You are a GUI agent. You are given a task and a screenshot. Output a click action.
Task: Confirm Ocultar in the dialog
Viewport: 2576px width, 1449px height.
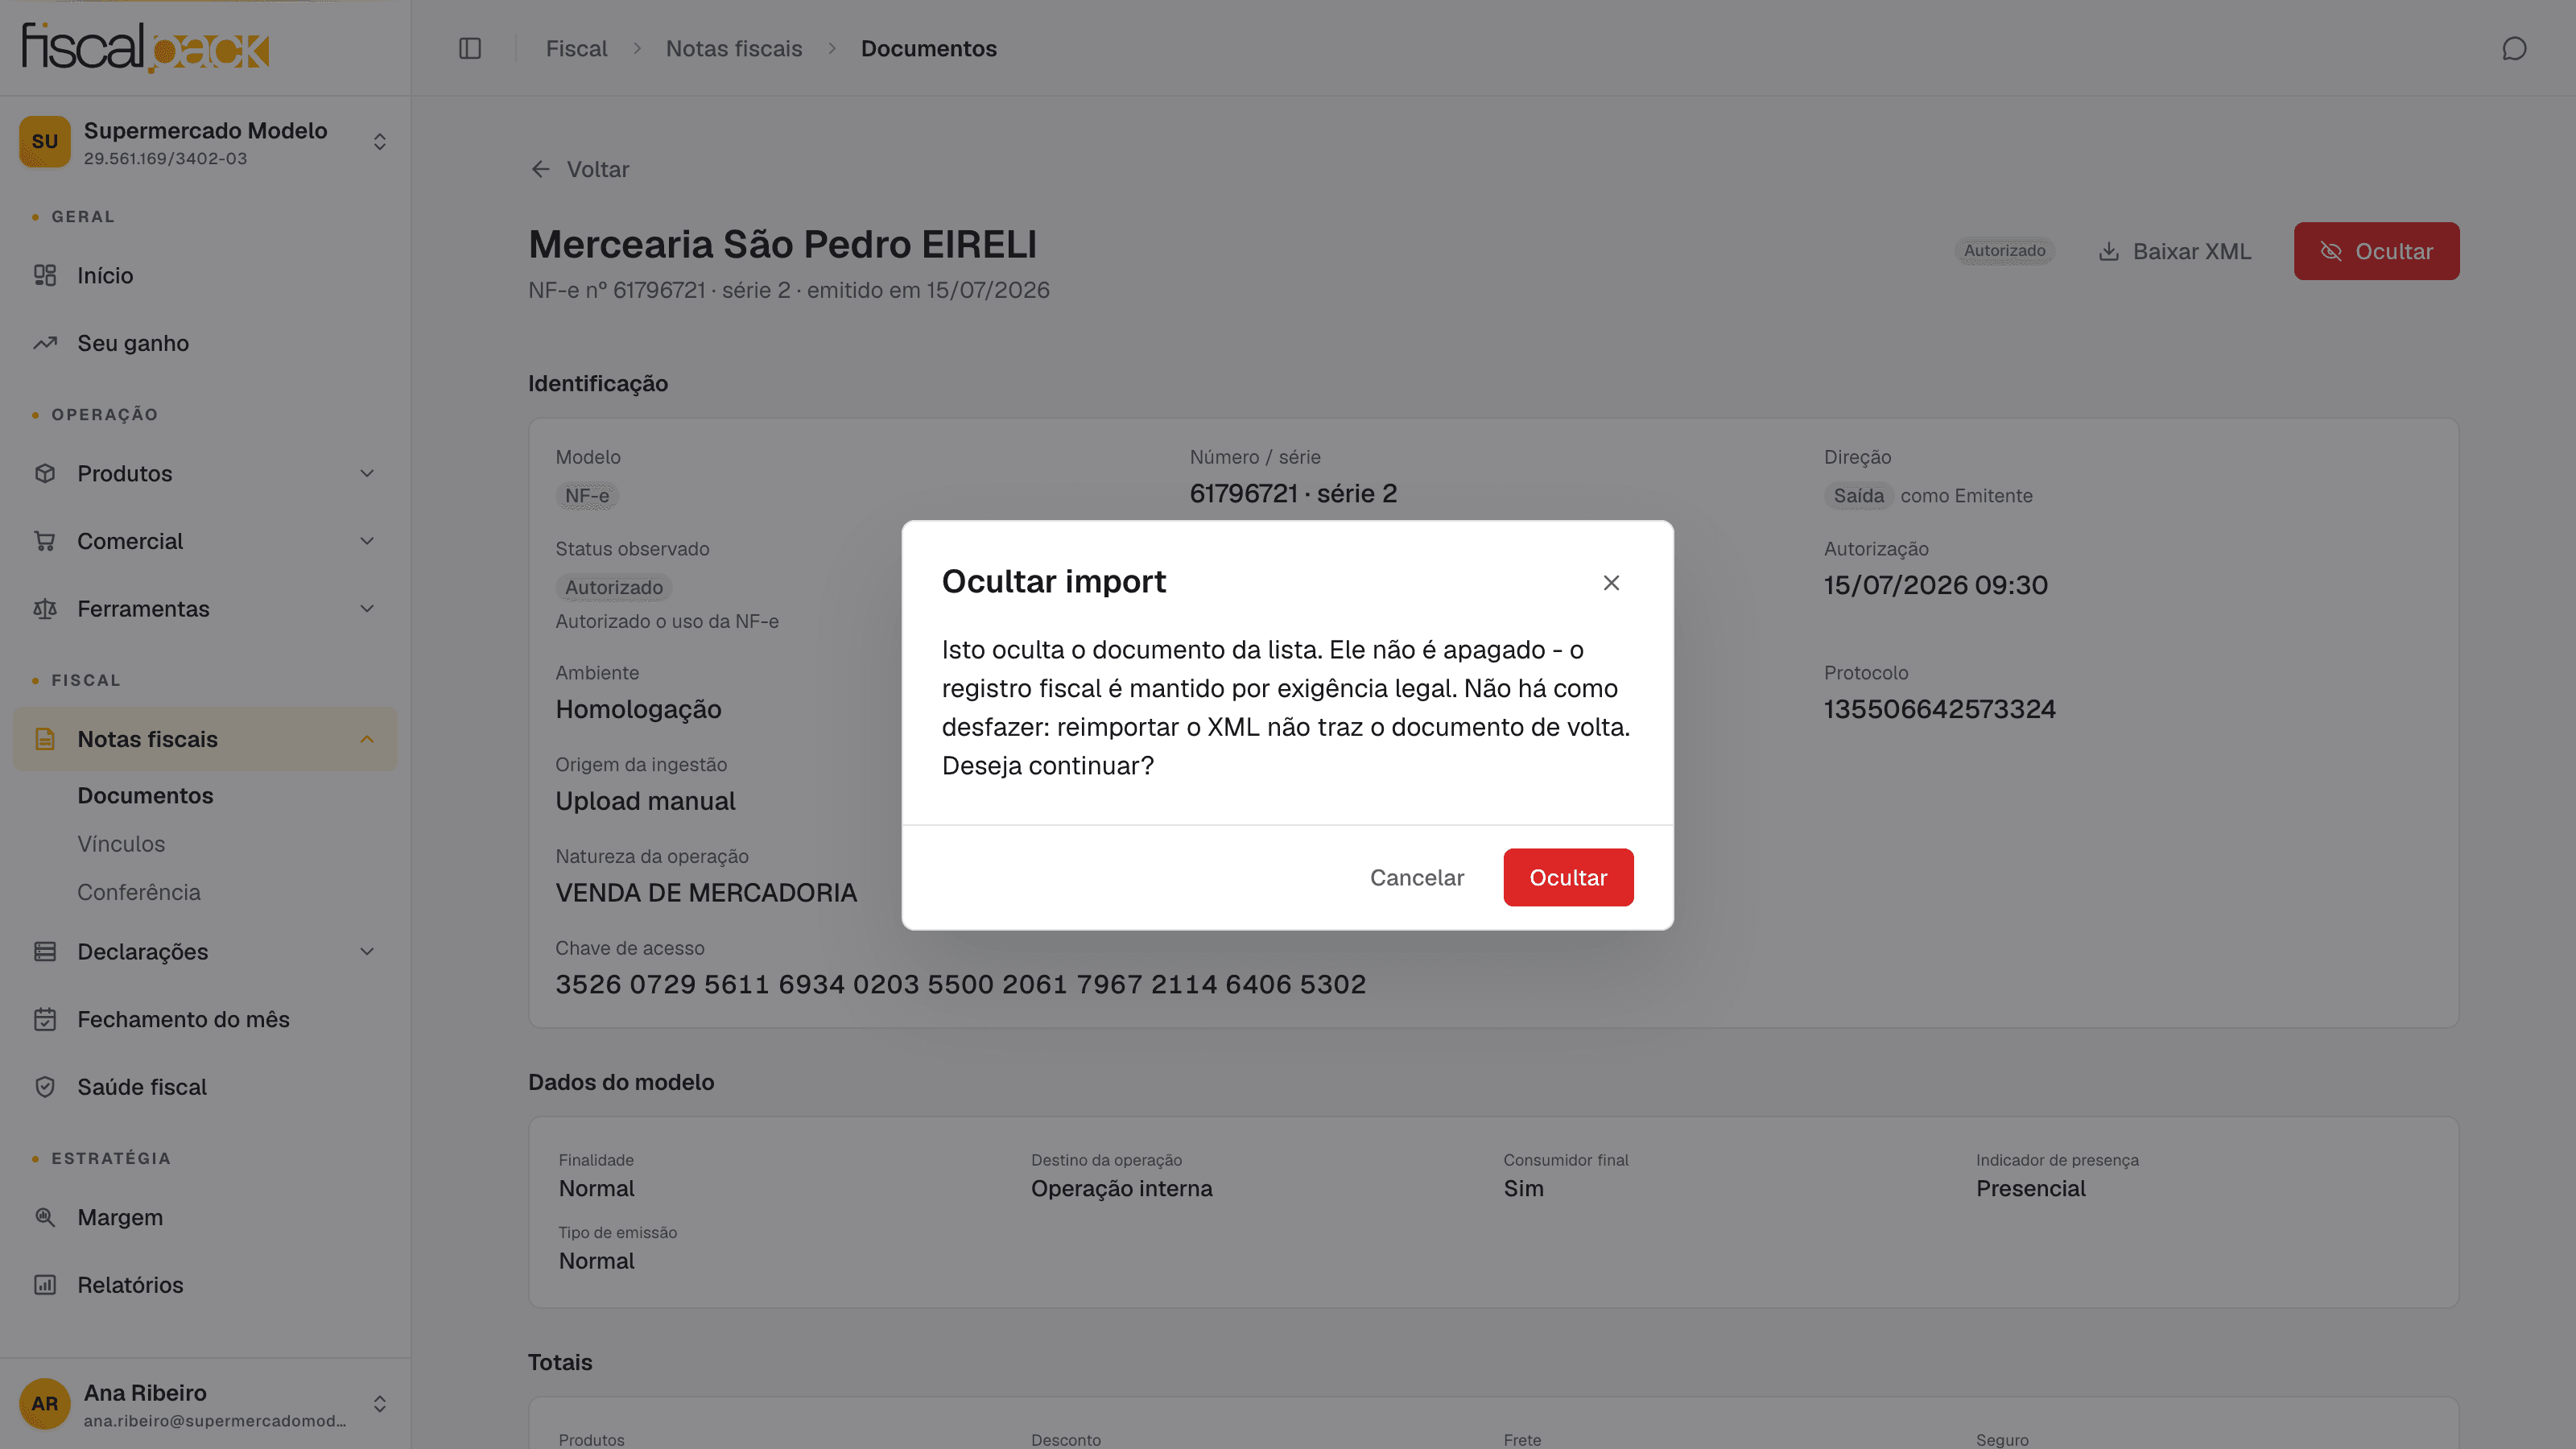pos(1568,877)
